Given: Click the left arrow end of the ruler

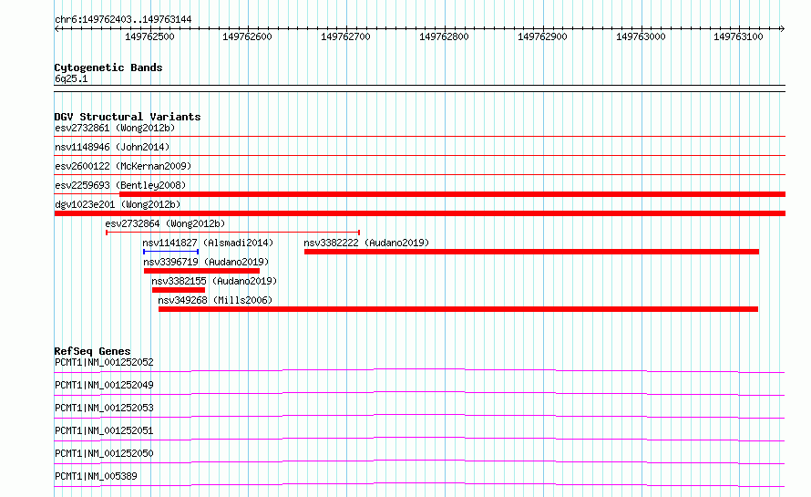Looking at the screenshot, I should click(x=56, y=28).
